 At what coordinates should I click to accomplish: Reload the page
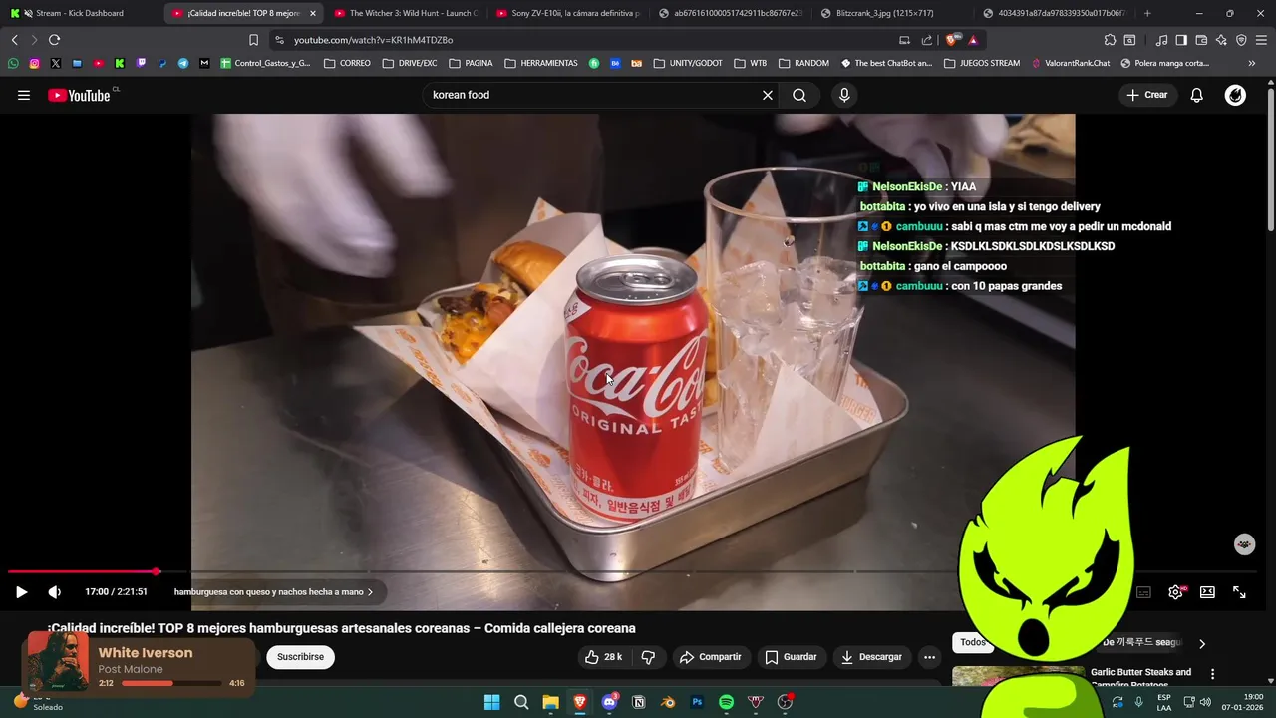click(x=54, y=40)
